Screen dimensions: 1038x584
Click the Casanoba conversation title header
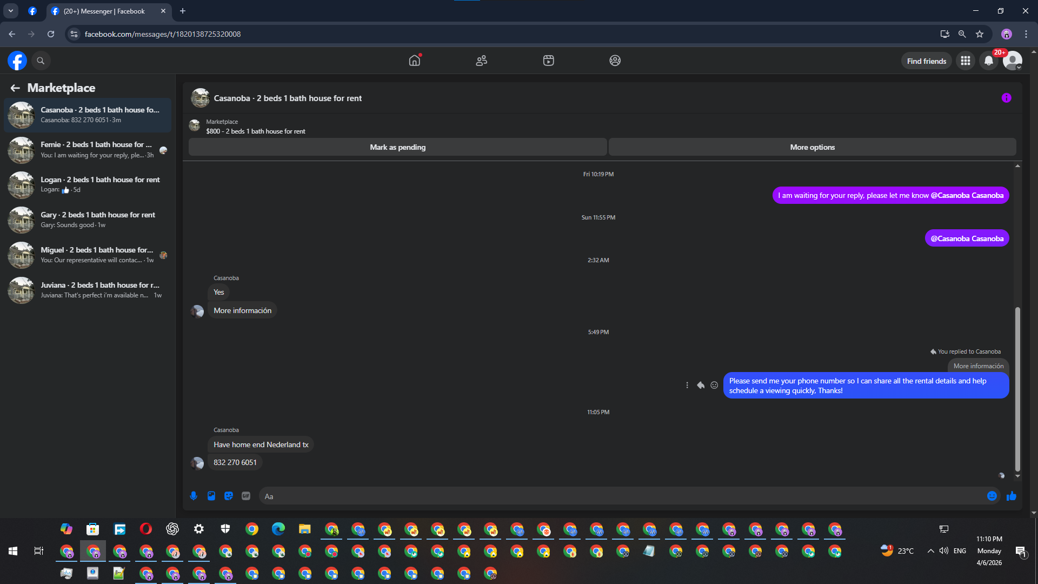[x=288, y=98]
